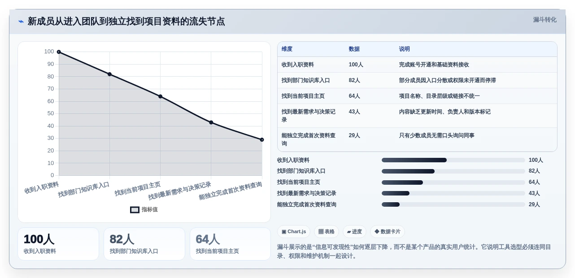Click the chart data point at 82
575x278 pixels.
point(109,74)
